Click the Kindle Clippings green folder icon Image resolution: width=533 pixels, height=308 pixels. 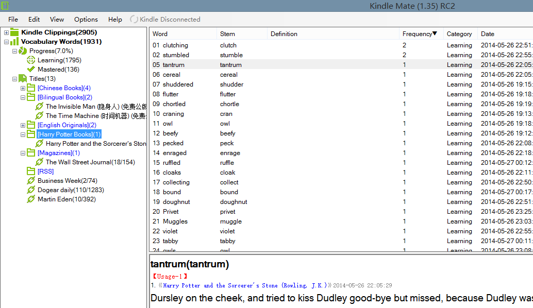tap(14, 32)
